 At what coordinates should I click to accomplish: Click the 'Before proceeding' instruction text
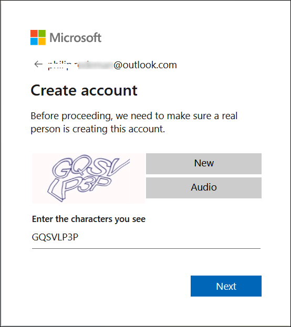coord(134,122)
